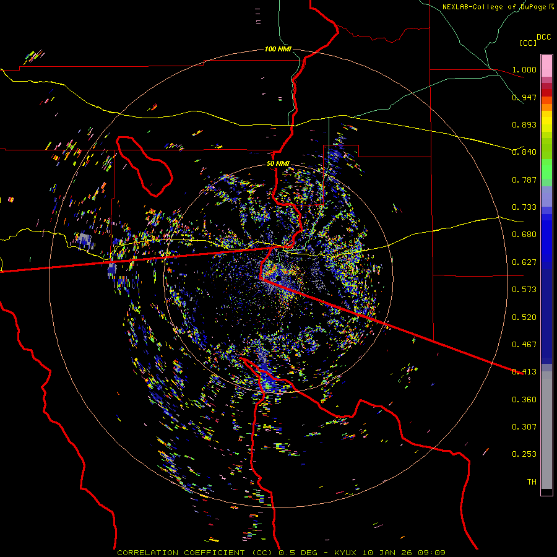Pick the pink color band near 1.000
The image size is (557, 557).
point(546,66)
